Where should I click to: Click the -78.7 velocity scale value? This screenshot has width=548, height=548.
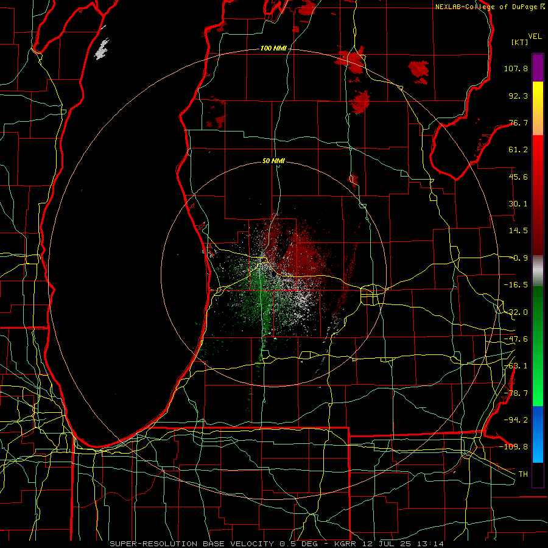pyautogui.click(x=516, y=393)
